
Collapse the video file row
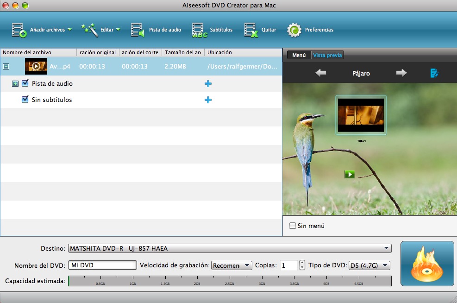click(x=6, y=67)
